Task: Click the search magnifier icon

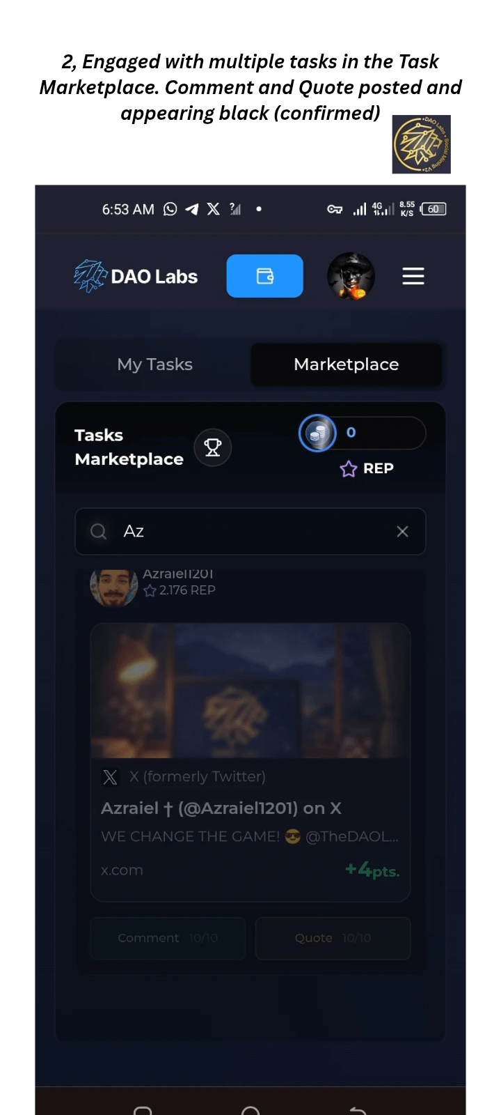Action: 99,532
